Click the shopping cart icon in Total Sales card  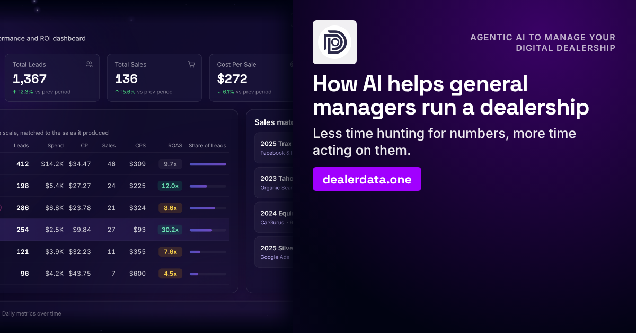[191, 64]
